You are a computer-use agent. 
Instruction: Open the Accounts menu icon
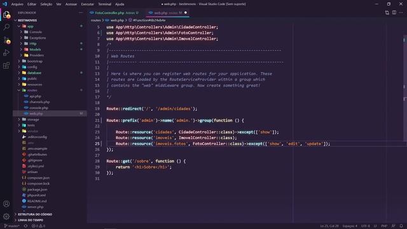click(x=6, y=204)
